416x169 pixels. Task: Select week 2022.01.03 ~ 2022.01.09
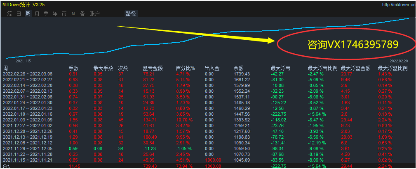[28, 120]
